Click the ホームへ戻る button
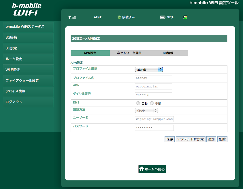The image size is (243, 189). [x=152, y=169]
